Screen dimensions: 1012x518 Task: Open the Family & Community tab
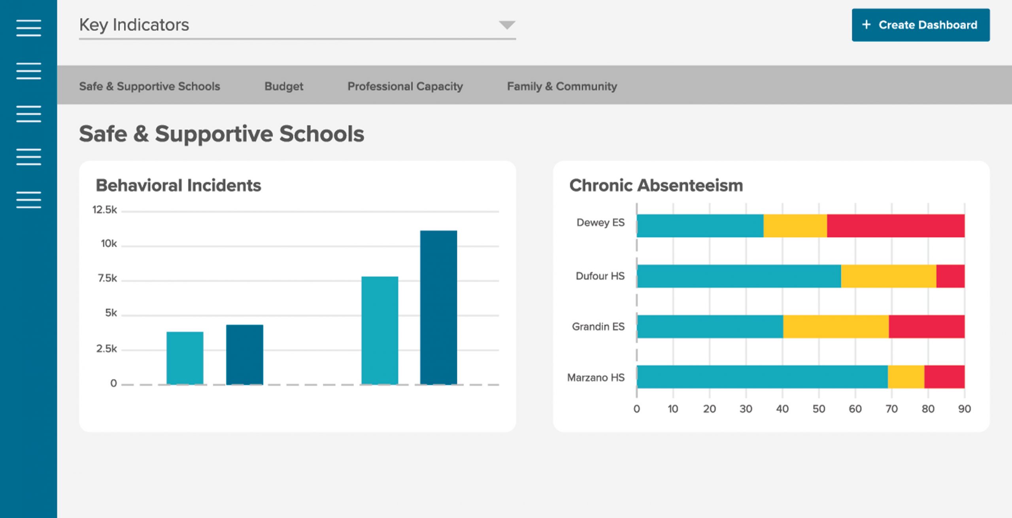pos(562,86)
